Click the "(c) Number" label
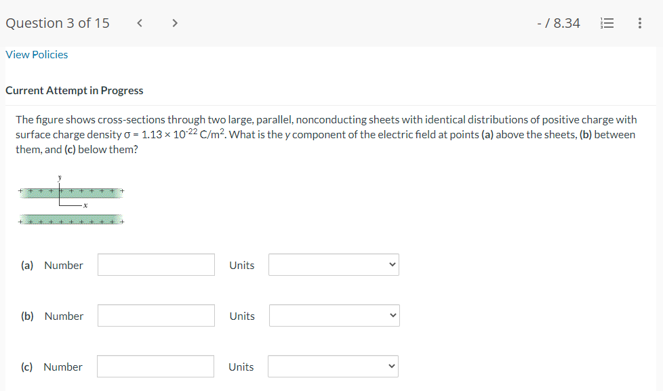Viewport: 663px width, 391px height. pos(52,367)
